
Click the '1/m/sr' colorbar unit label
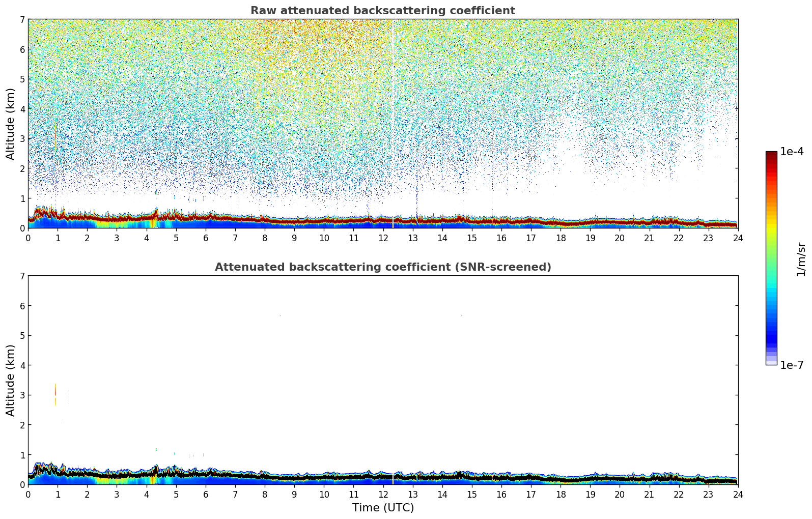point(801,258)
